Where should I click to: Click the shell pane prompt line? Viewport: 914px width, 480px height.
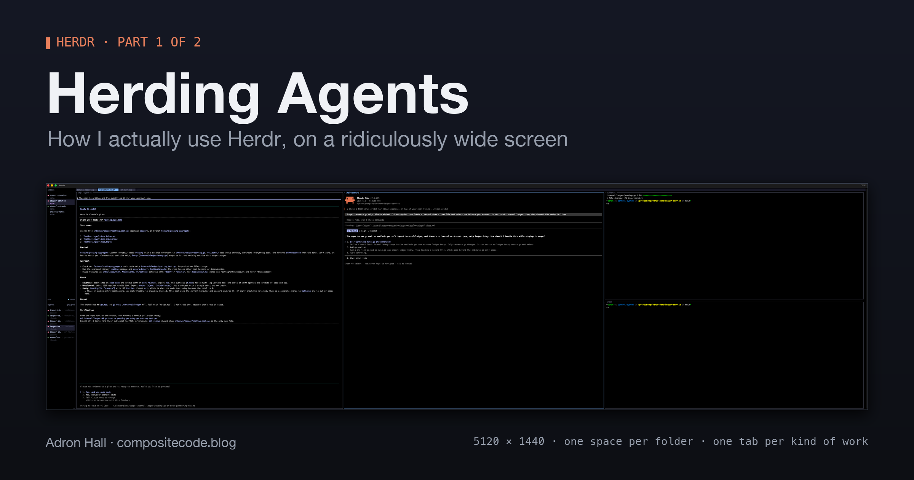(x=648, y=305)
